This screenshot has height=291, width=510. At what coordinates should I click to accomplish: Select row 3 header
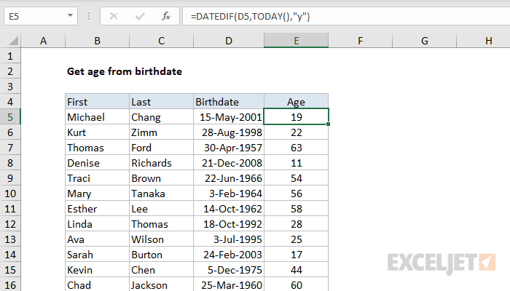click(x=10, y=87)
